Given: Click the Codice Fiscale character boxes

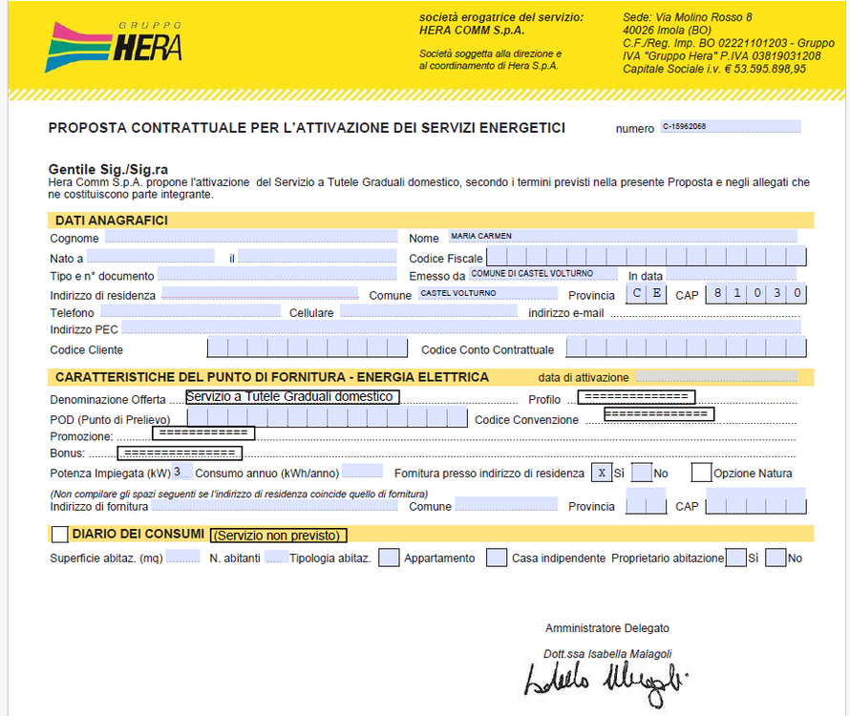Looking at the screenshot, I should pyautogui.click(x=647, y=256).
